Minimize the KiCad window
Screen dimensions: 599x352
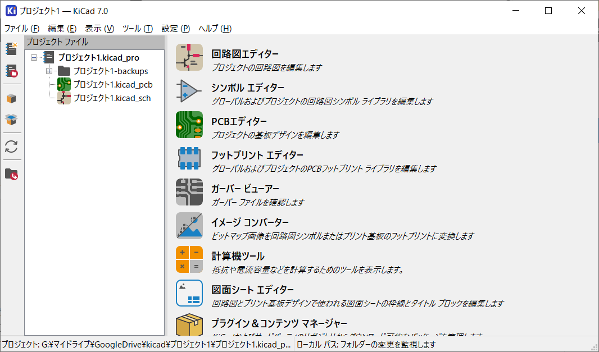click(515, 11)
